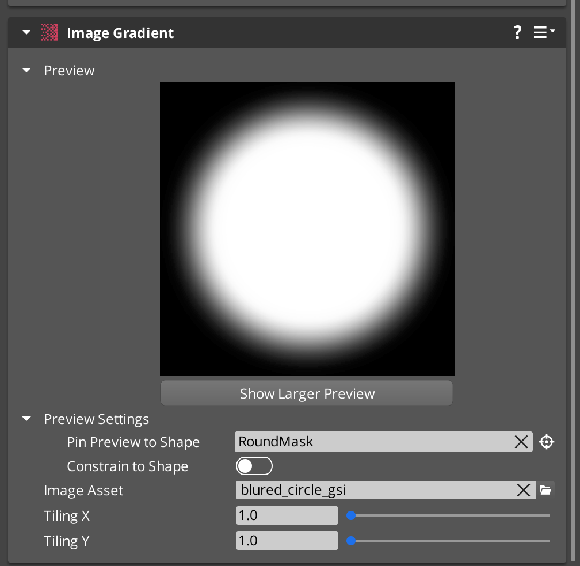Screen dimensions: 580x566
Task: Browse for image asset folder icon
Action: 545,490
